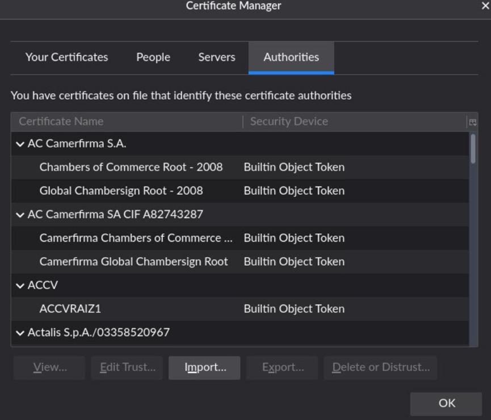Collapse the AC Camerfirma SA CIF A82743287 group
The width and height of the screenshot is (491, 420).
coord(20,215)
